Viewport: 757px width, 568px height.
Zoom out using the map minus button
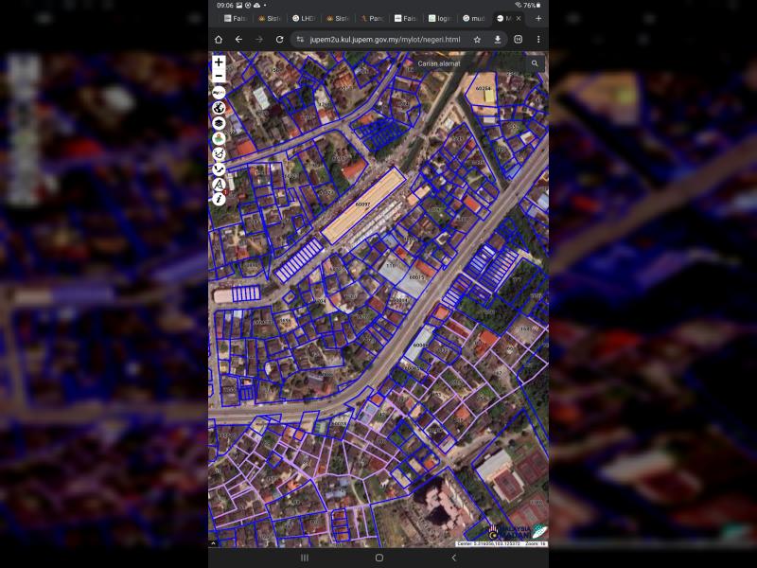click(x=219, y=76)
